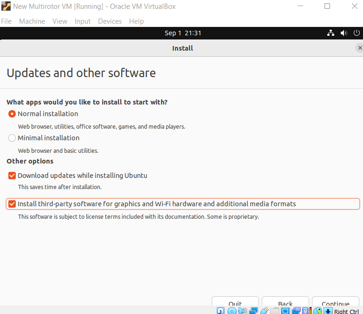Select Normal installation radio button
This screenshot has height=314, width=363.
tap(12, 114)
